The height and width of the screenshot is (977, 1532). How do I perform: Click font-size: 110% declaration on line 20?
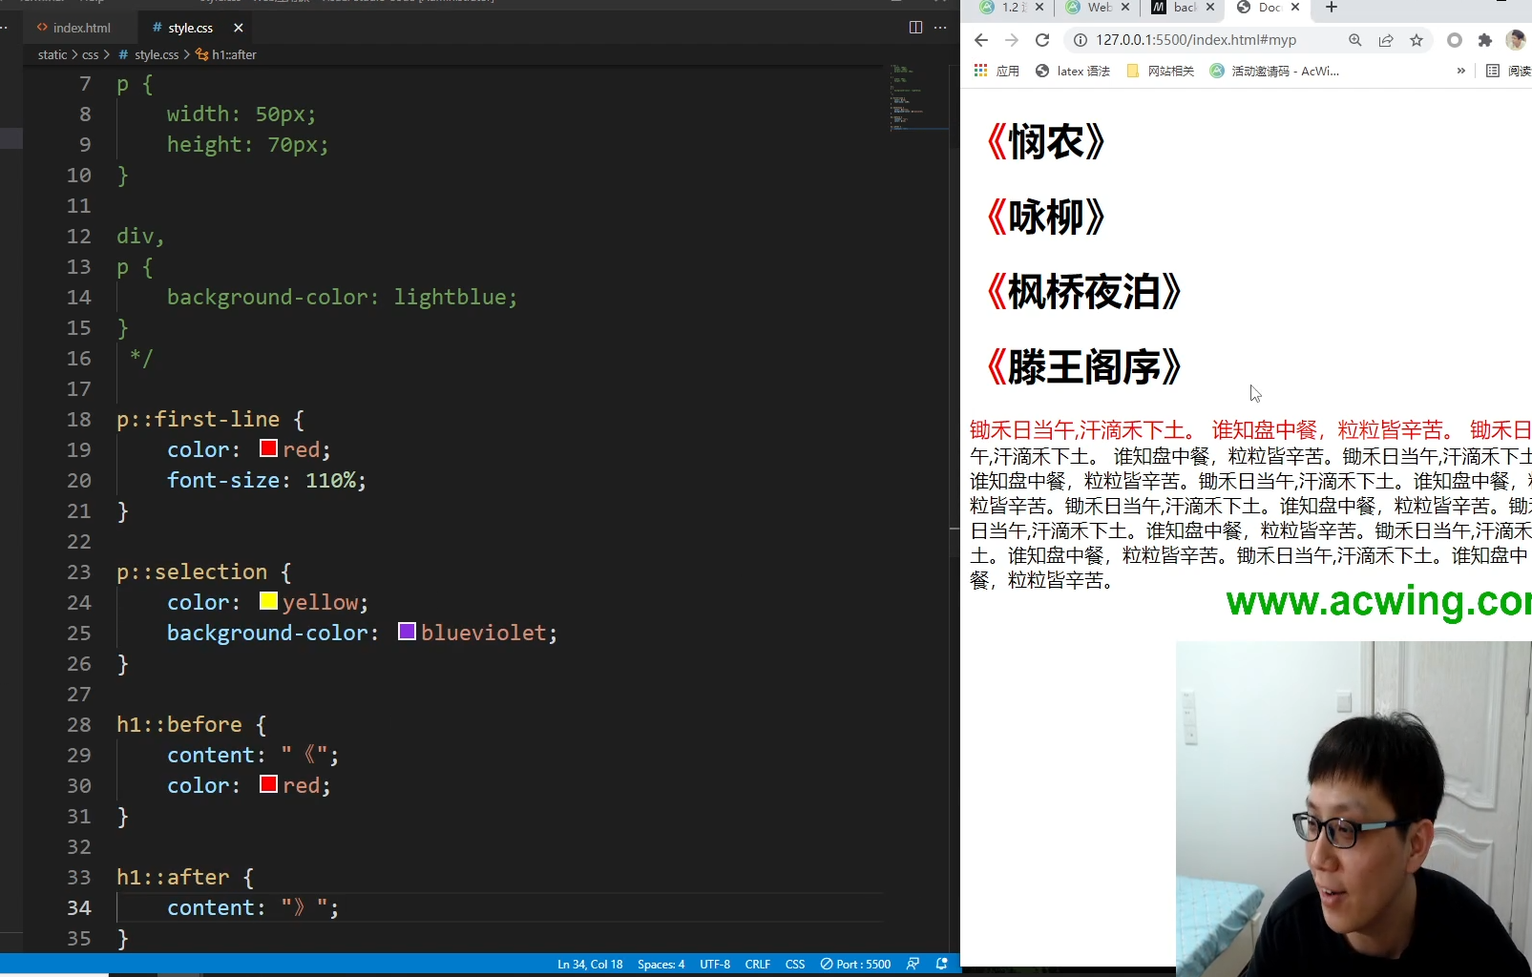pyautogui.click(x=266, y=480)
